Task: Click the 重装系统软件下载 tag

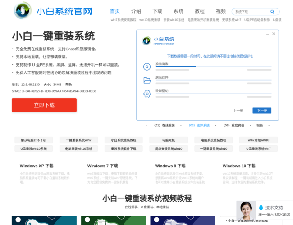Action: point(124,148)
